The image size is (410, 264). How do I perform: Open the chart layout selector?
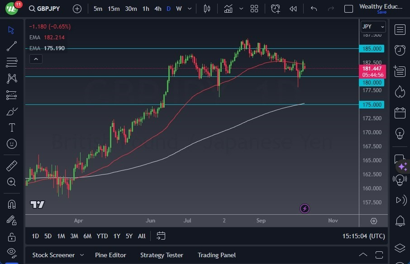254,8
